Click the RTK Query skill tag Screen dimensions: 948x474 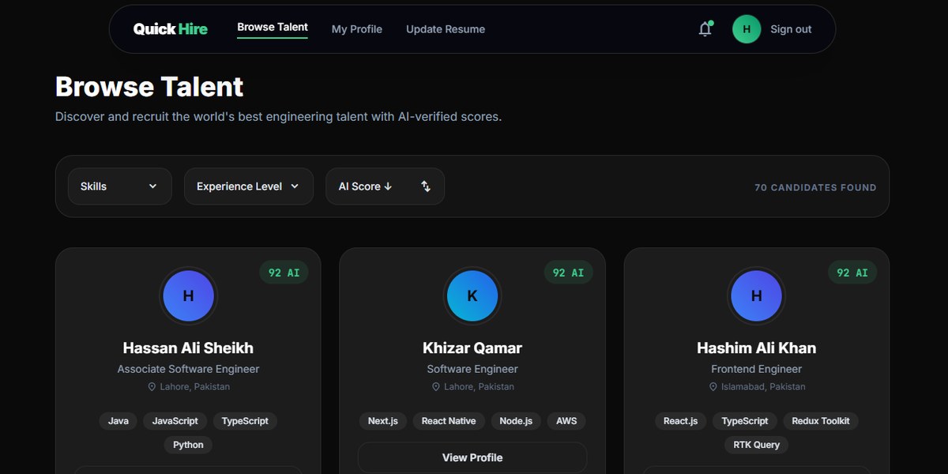[x=756, y=445]
